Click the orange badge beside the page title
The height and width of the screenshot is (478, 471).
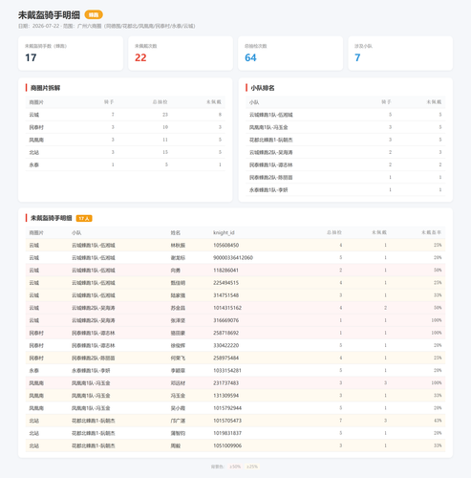(94, 15)
